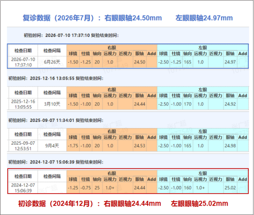Select right-eye sphere -1.50 in 2025-12-16 row
Viewport: 254px width, 215px height.
[x=73, y=104]
